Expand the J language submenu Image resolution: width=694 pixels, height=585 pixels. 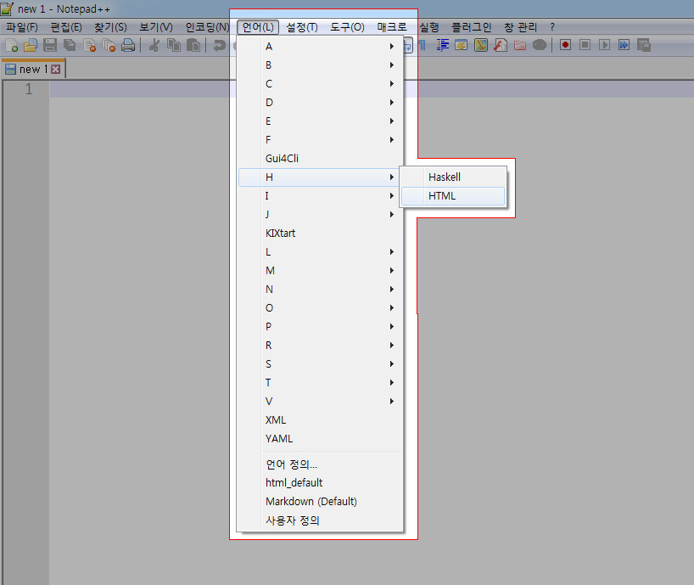pyautogui.click(x=320, y=214)
